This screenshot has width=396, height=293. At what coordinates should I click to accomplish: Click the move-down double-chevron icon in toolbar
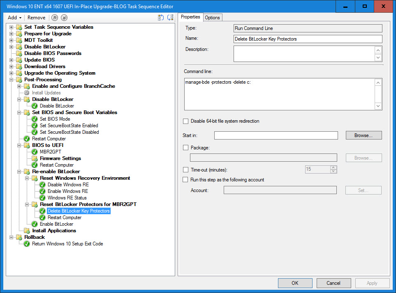(64, 18)
